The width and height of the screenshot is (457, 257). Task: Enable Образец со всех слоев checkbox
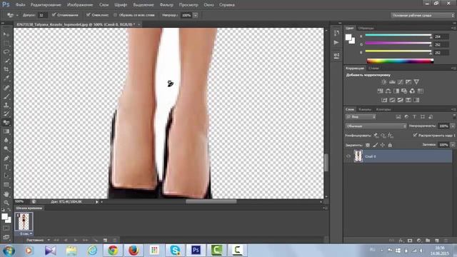(116, 15)
